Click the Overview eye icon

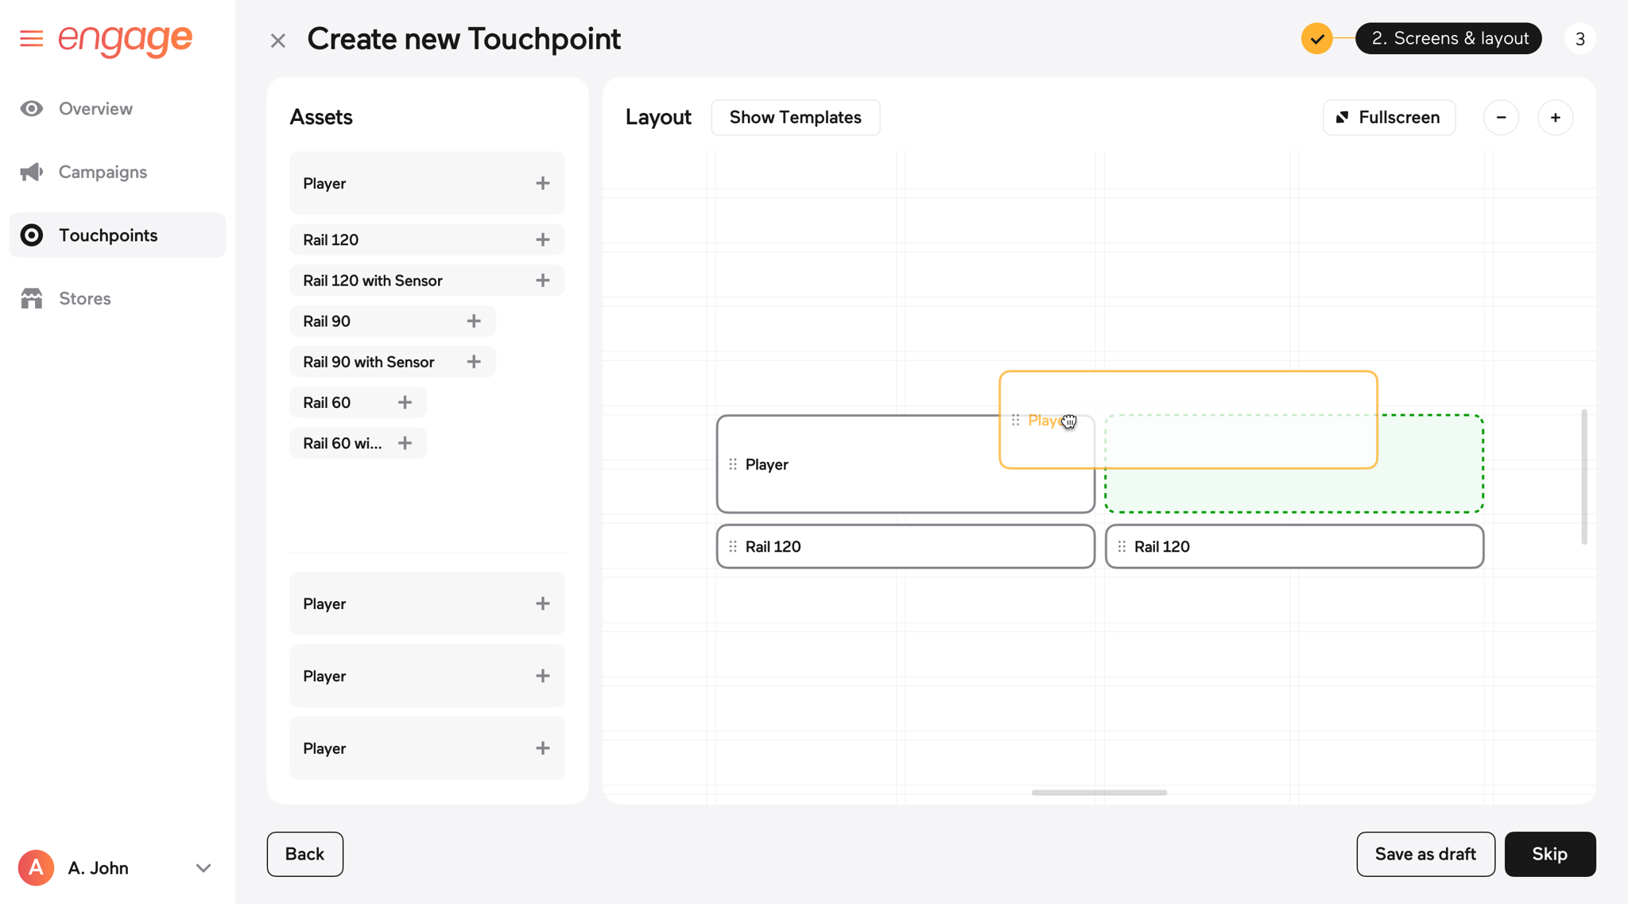tap(32, 109)
